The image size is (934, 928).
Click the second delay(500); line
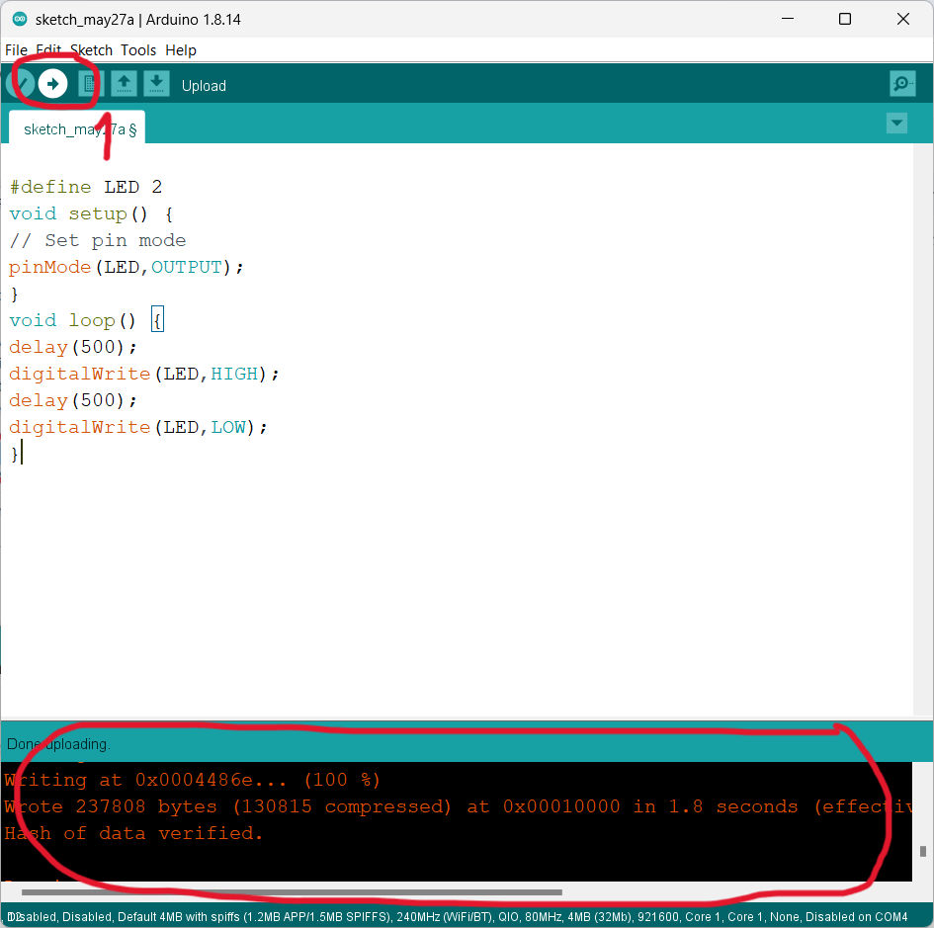point(73,400)
